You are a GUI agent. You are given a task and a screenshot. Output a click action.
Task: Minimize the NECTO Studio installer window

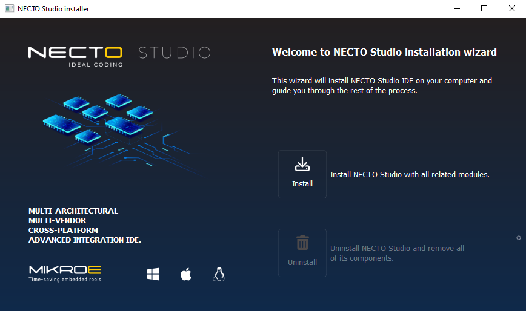pos(456,8)
